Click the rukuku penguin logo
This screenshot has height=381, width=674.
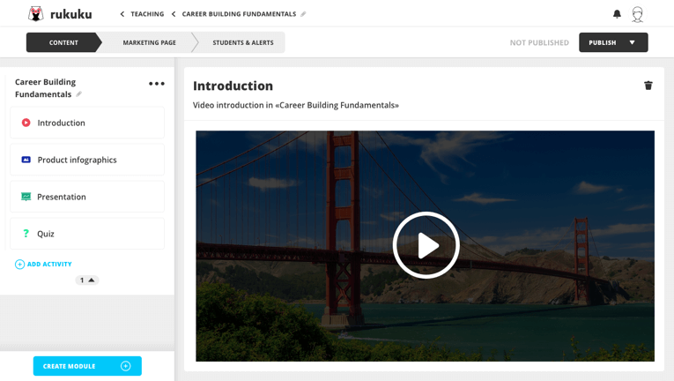click(36, 14)
